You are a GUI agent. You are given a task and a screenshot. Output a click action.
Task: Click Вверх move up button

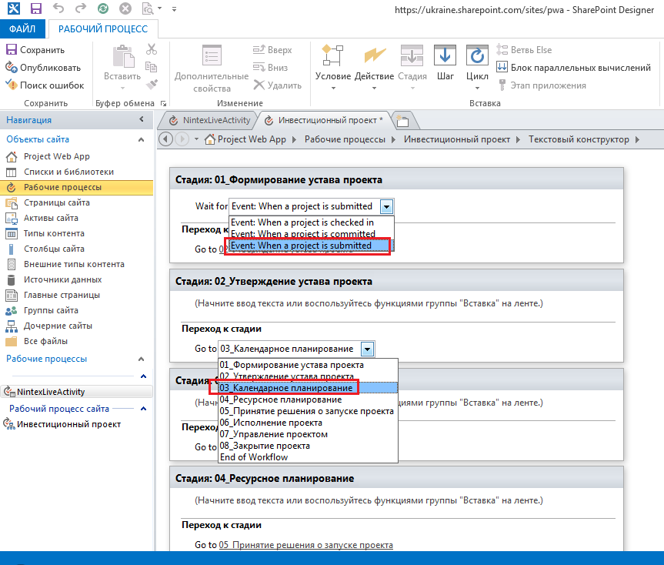pos(272,50)
